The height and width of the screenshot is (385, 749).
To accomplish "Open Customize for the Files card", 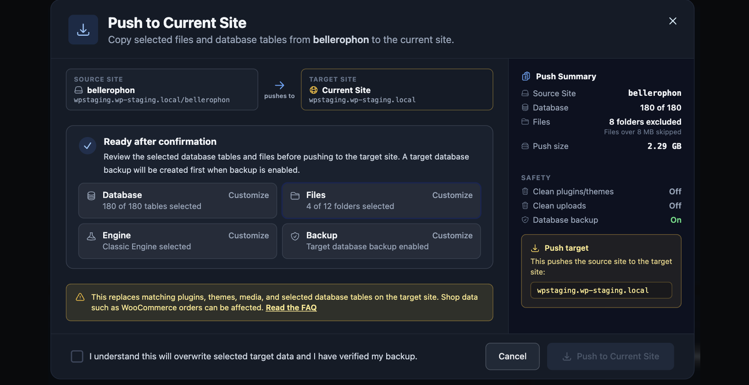I will coord(453,195).
